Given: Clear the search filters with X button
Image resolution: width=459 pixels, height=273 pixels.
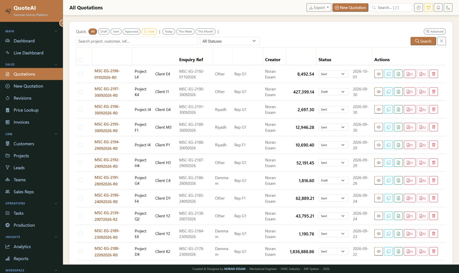Looking at the screenshot, I should (x=442, y=41).
